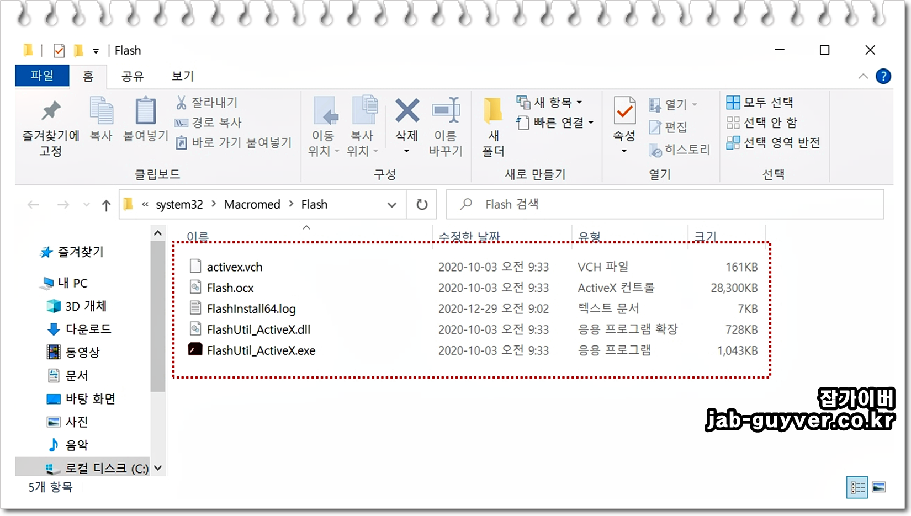Click Open (열기) in the ribbon

coord(673,104)
